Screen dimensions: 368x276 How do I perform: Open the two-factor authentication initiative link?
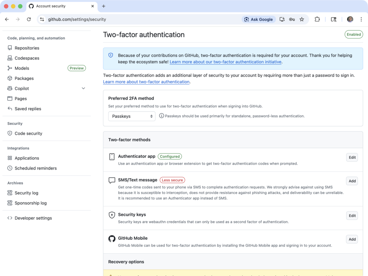click(226, 62)
